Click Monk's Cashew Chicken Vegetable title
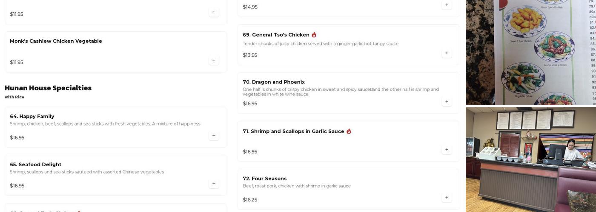This screenshot has width=596, height=212. pos(56,41)
